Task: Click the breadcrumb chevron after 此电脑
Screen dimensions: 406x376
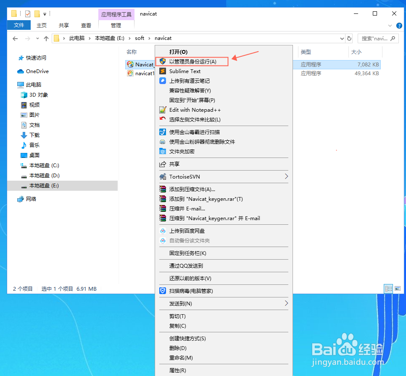Action: tap(90, 38)
